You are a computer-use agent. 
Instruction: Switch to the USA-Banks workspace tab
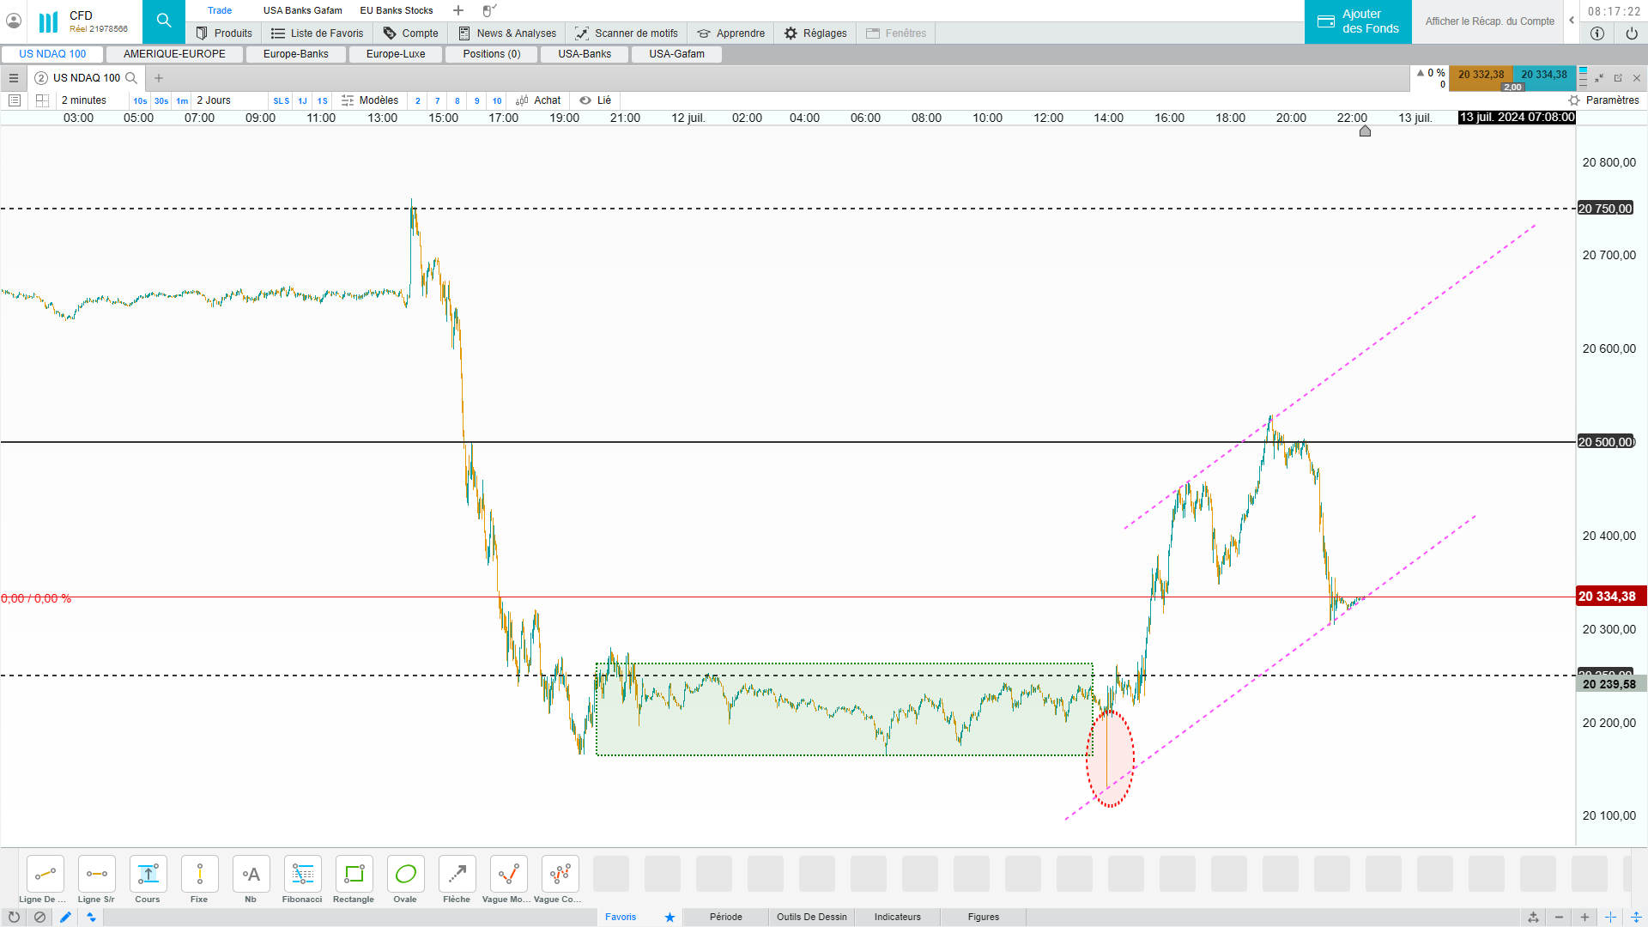click(585, 54)
